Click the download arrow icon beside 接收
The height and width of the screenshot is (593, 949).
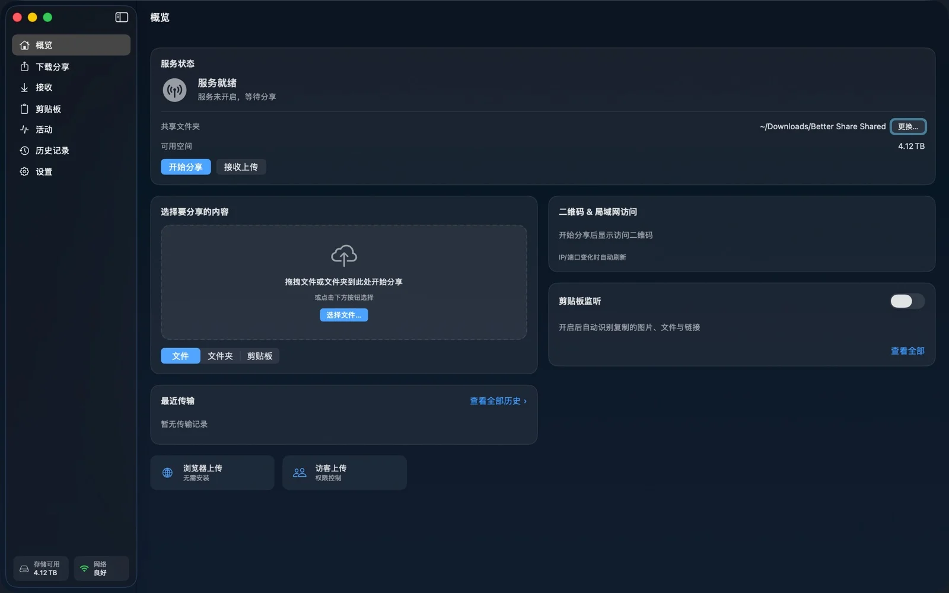point(24,87)
